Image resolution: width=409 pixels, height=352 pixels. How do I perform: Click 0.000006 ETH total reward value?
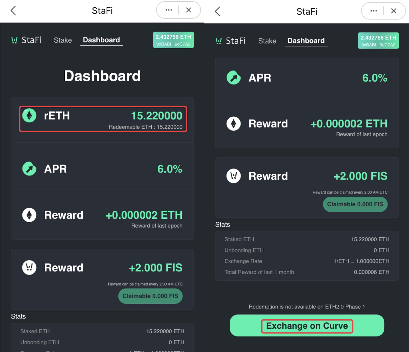[x=372, y=272]
